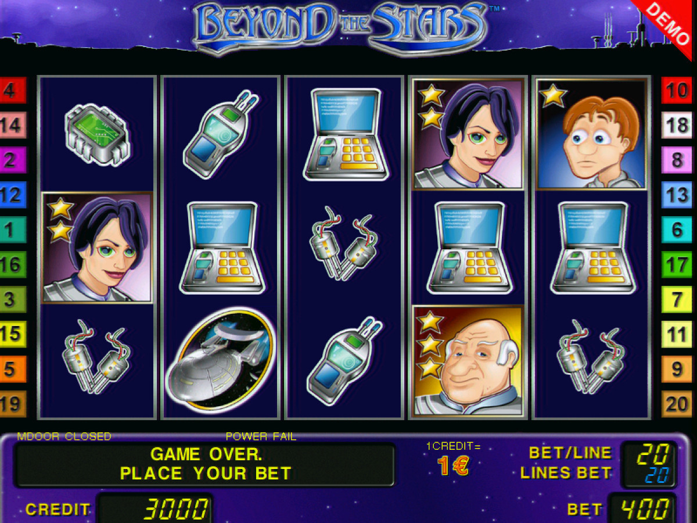Screen dimensions: 697x523
Task: Select the scanner device at top of second reel
Action: pos(221,134)
